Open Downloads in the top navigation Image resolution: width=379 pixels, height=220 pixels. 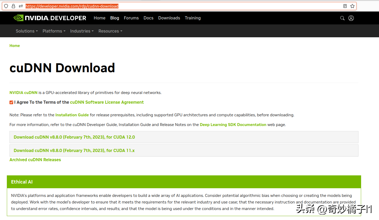pos(169,18)
